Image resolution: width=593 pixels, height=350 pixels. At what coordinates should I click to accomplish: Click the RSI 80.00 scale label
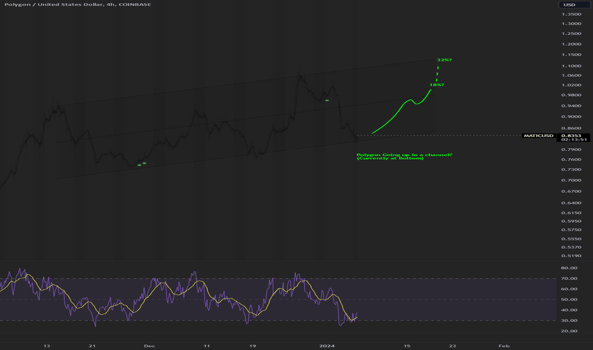point(569,268)
